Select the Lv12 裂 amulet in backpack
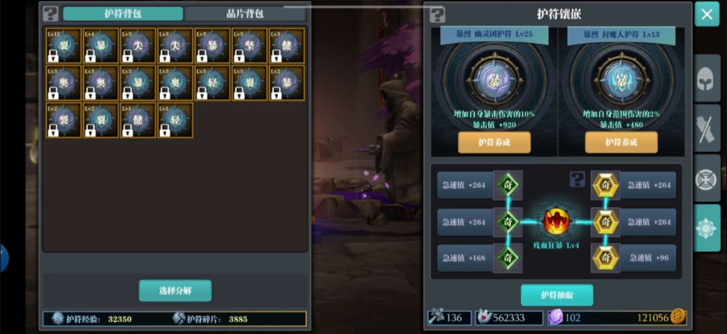The width and height of the screenshot is (727, 334). (x=63, y=45)
